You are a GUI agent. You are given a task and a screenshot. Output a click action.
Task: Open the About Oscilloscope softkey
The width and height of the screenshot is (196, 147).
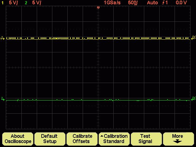click(18, 139)
